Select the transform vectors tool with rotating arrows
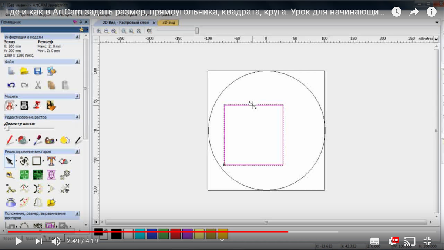This screenshot has width=444, height=250. tap(24, 161)
